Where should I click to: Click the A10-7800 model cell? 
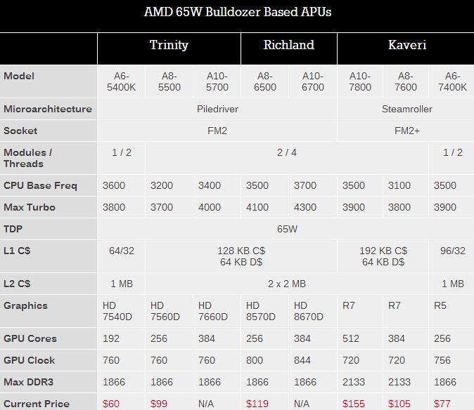[360, 81]
